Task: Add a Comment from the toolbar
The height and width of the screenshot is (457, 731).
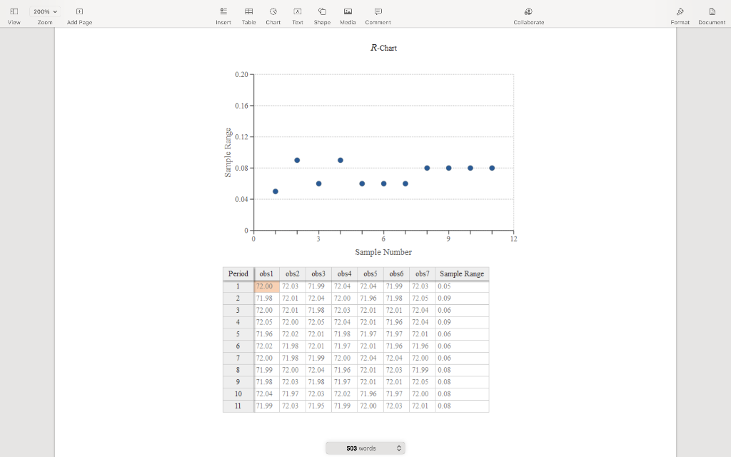Action: (378, 11)
